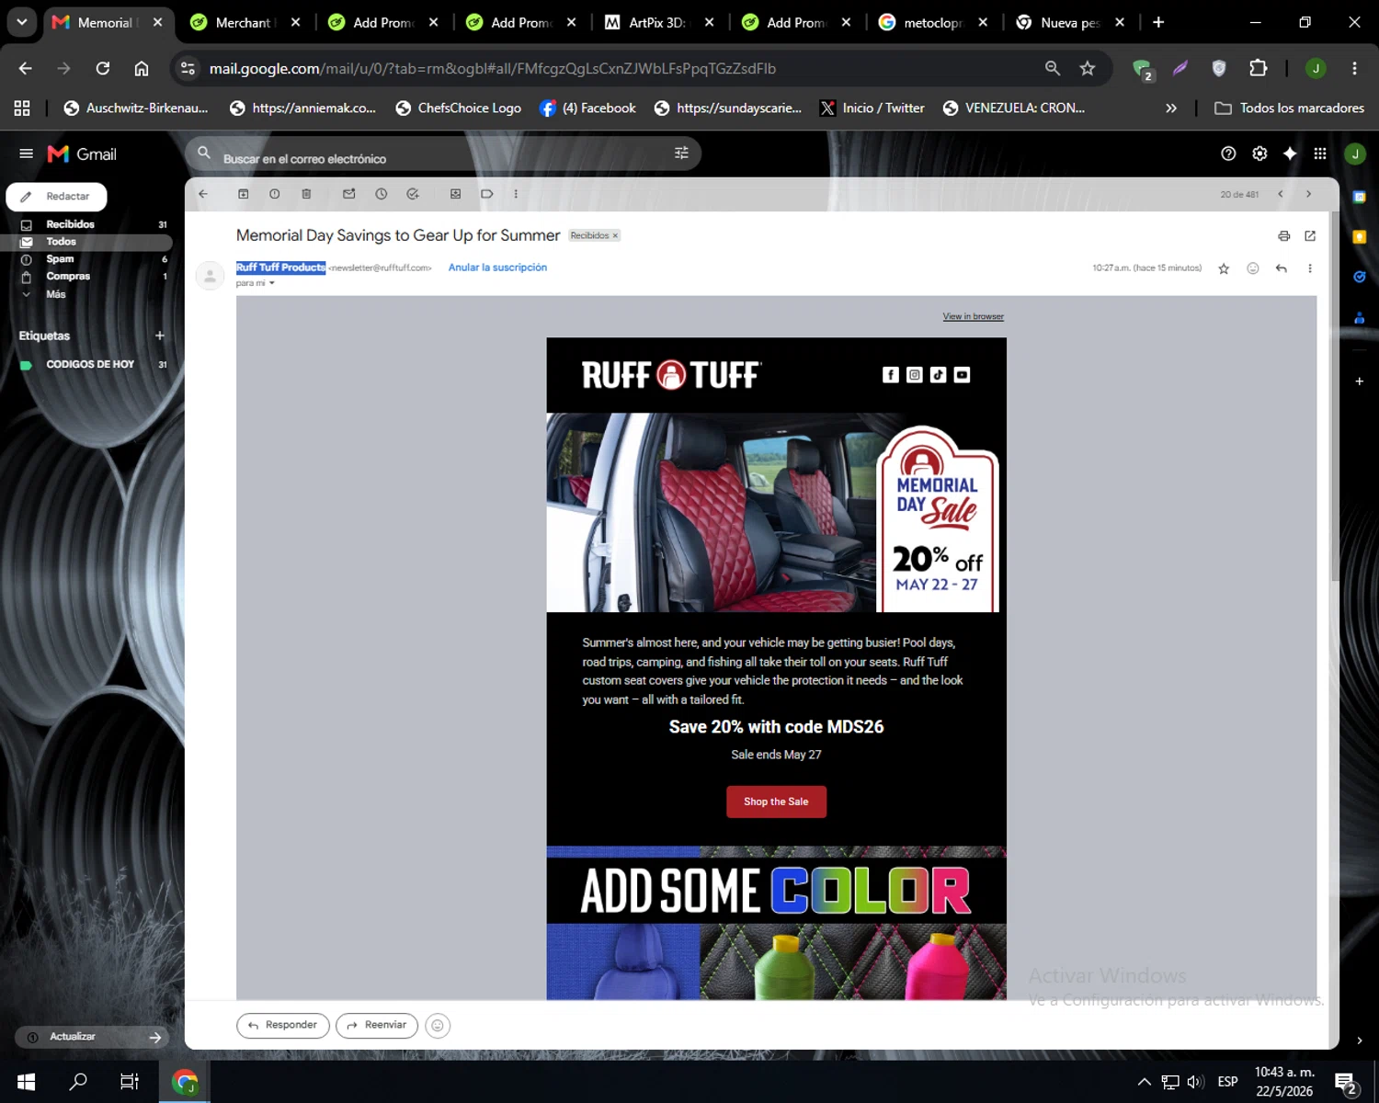Screen dimensions: 1379x1103
Task: Open the Labels icon menu
Action: (487, 194)
